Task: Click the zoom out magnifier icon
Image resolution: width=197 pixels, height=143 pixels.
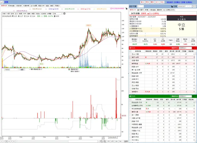Action: [x=101, y=141]
